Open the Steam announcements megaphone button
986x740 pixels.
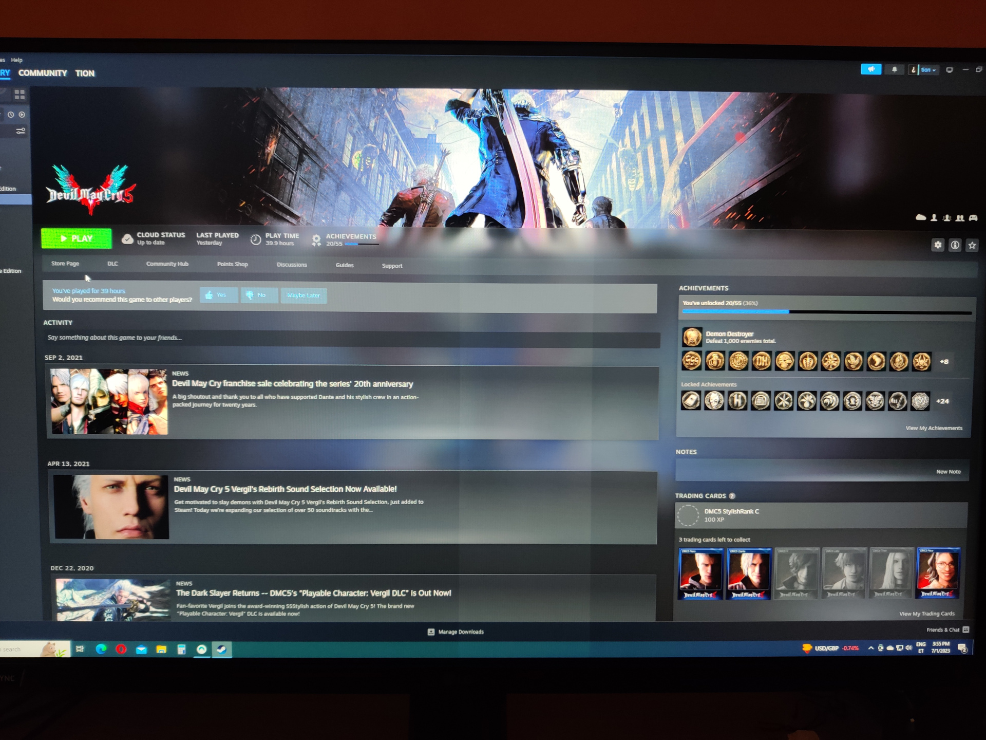(x=871, y=69)
